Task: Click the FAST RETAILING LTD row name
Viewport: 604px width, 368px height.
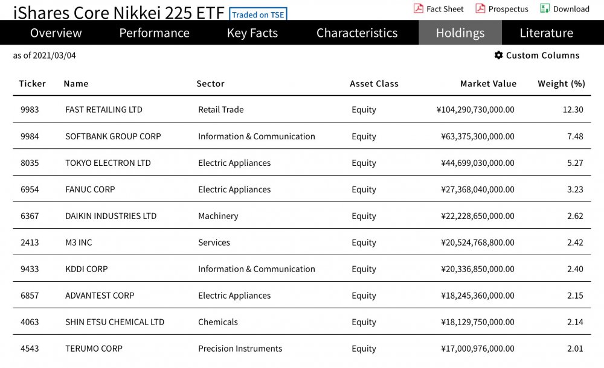Action: click(x=104, y=110)
